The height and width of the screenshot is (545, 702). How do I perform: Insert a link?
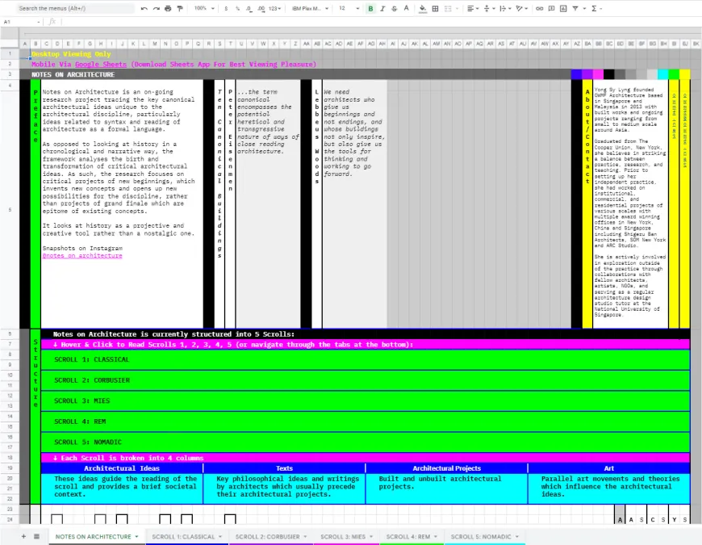(x=540, y=9)
